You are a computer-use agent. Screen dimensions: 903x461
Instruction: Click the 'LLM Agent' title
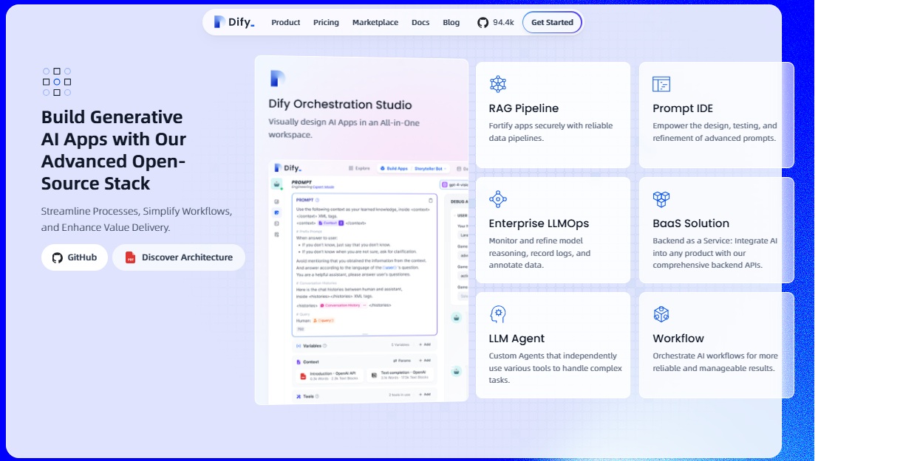click(517, 339)
